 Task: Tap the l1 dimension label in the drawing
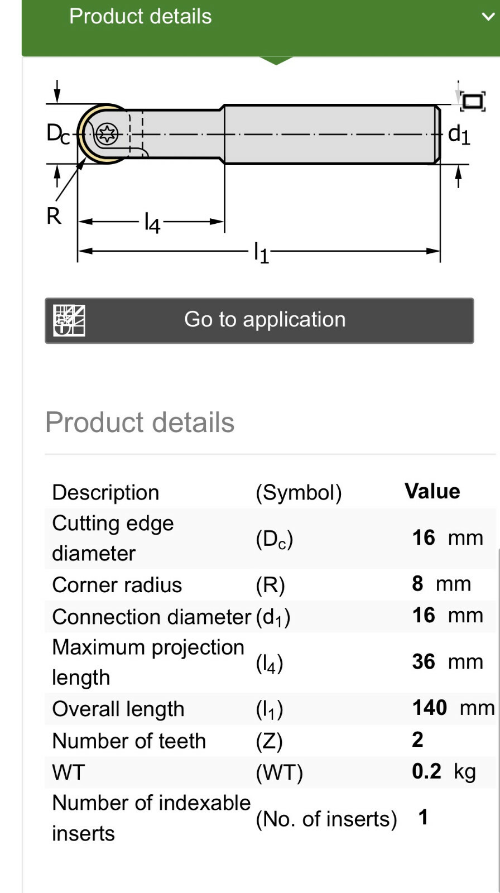261,252
